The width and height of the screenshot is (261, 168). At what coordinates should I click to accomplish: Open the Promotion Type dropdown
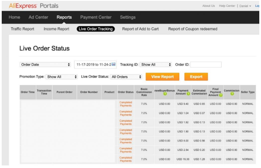coord(62,77)
